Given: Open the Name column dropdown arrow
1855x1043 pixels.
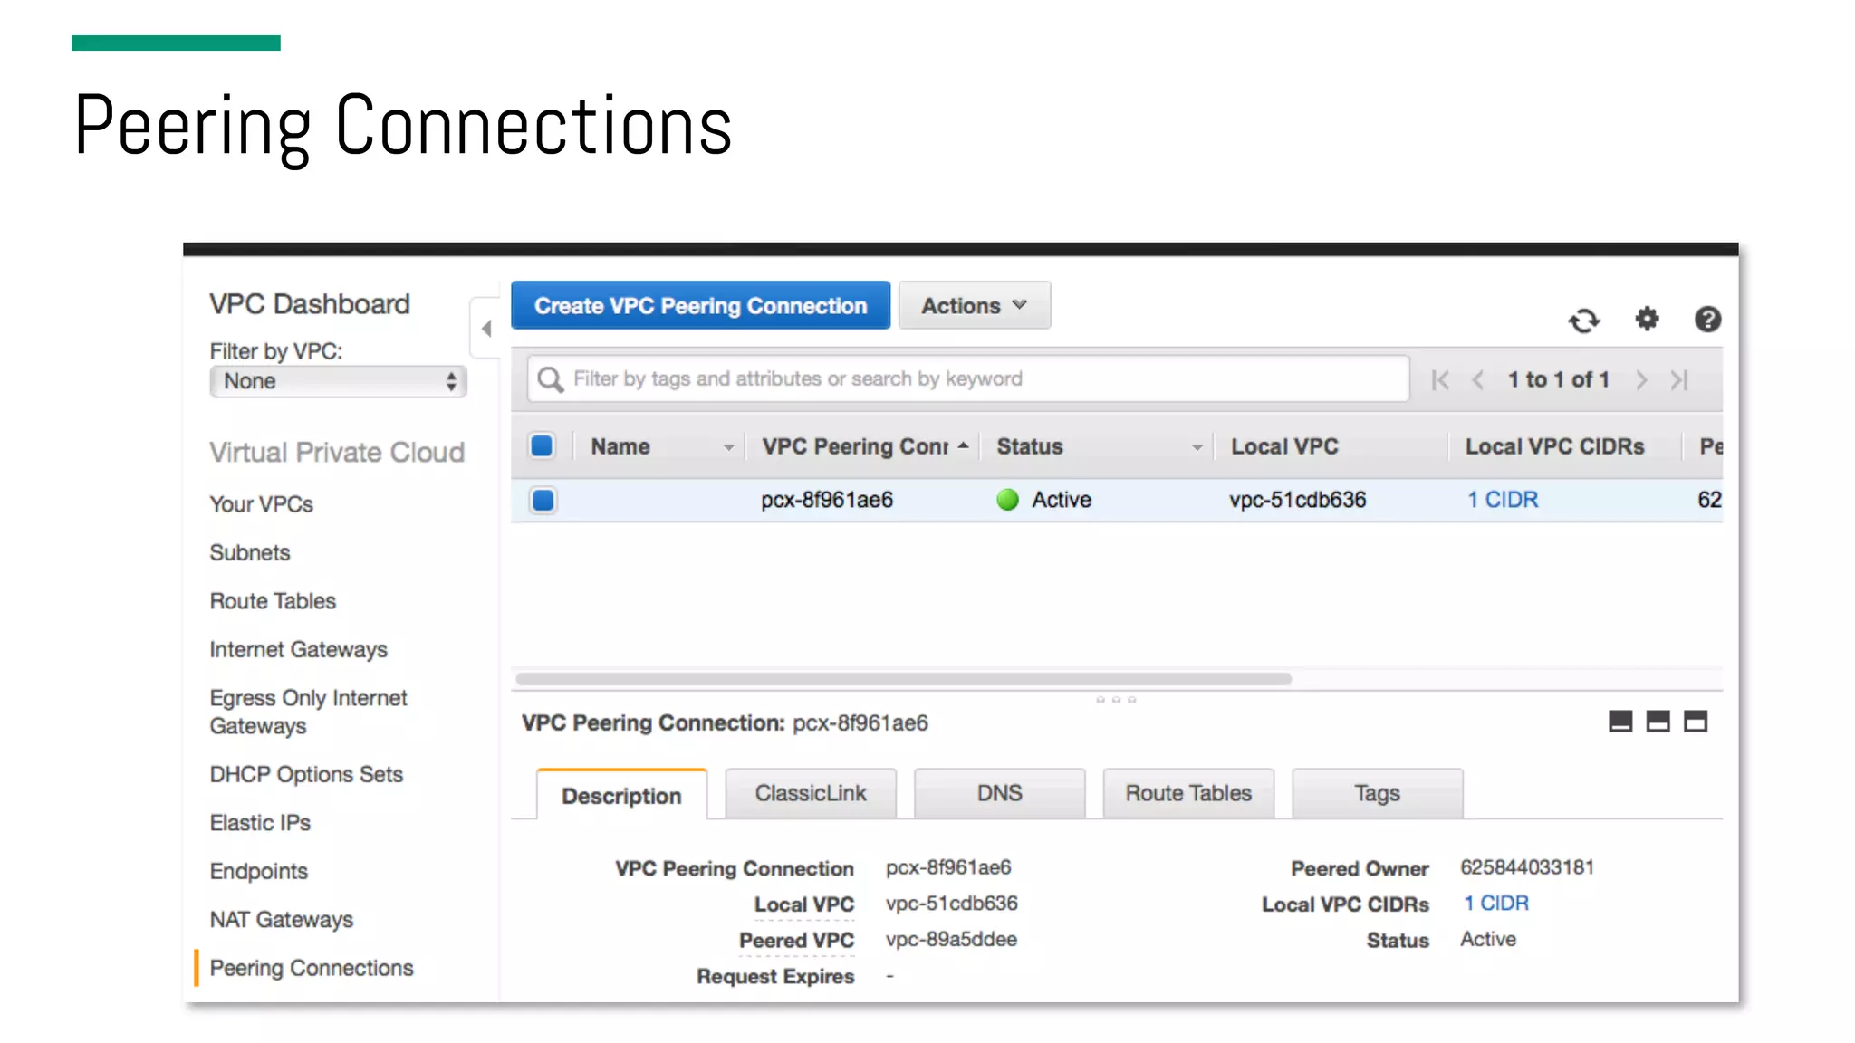Looking at the screenshot, I should 728,447.
